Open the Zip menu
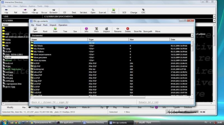224x125 pixels. coord(33,25)
